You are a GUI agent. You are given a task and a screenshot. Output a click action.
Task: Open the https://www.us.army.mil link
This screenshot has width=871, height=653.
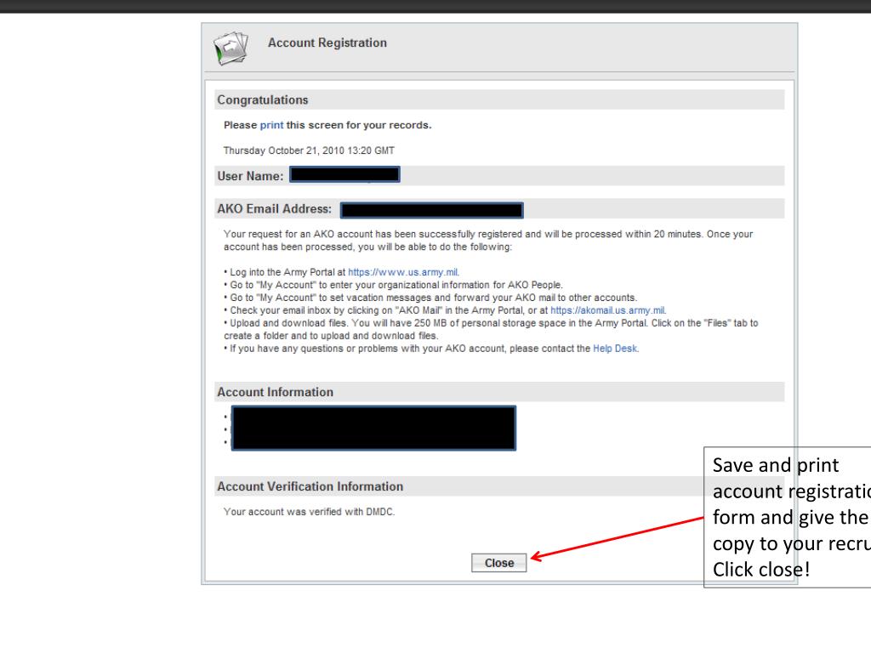pyautogui.click(x=402, y=272)
